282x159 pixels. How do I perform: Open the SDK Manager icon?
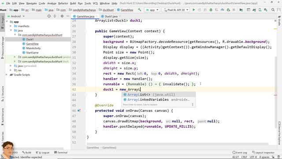tap(266, 10)
